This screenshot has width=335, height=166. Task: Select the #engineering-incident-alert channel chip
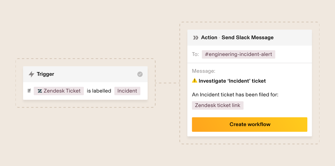click(x=238, y=54)
